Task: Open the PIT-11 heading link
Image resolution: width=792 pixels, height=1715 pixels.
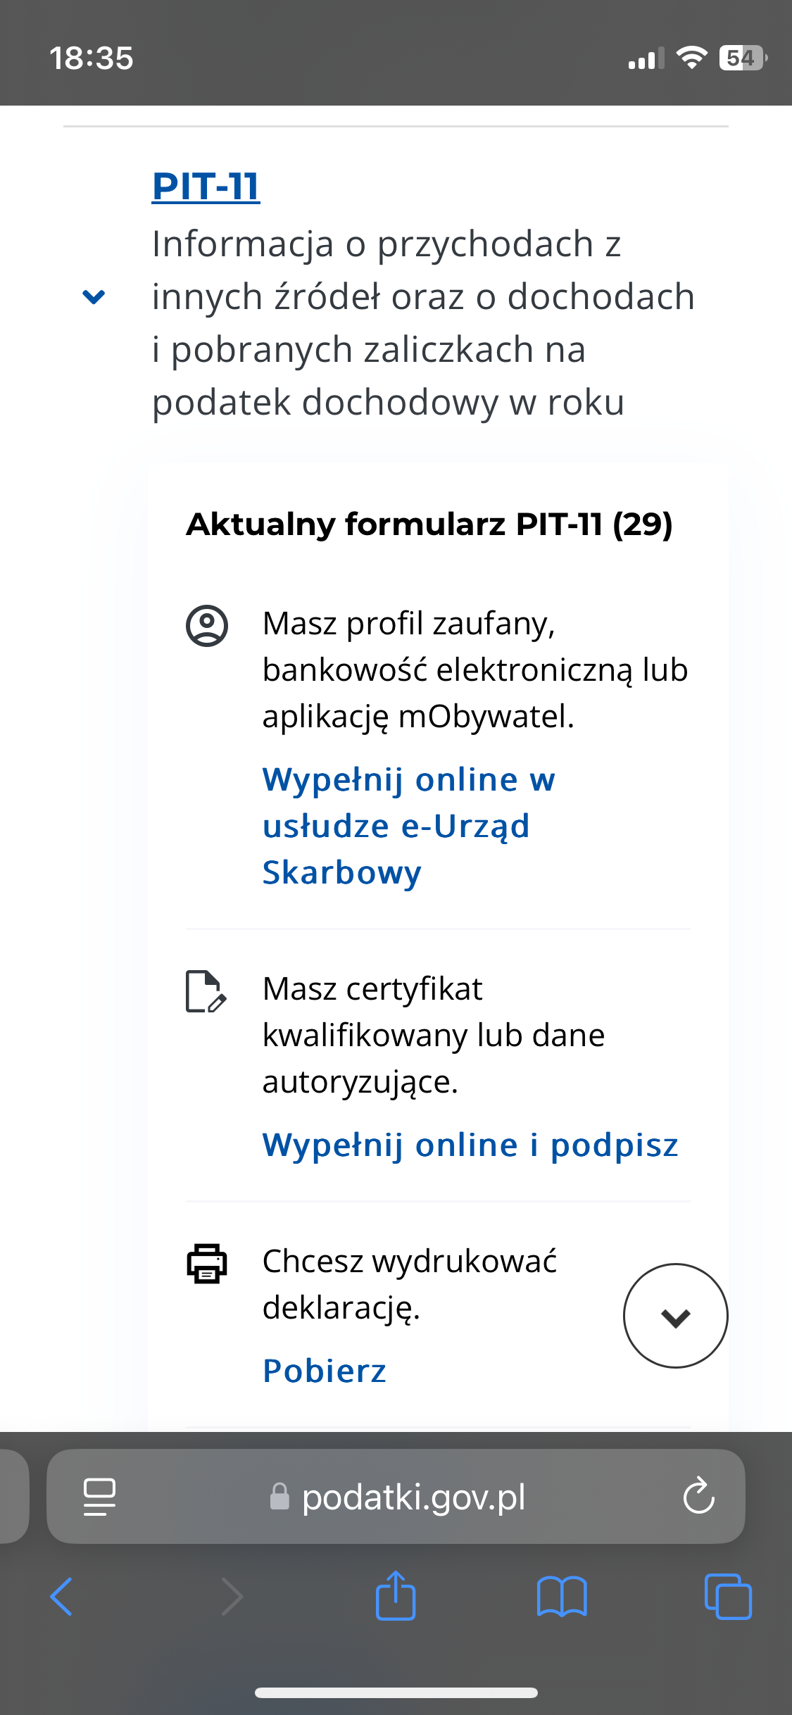Action: click(x=206, y=187)
